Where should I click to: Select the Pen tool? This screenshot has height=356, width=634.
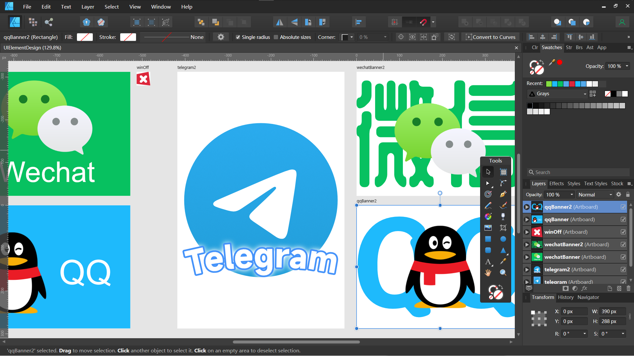503,194
